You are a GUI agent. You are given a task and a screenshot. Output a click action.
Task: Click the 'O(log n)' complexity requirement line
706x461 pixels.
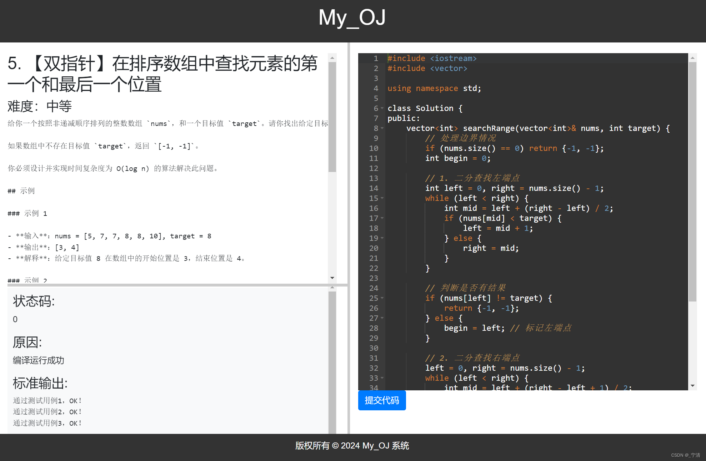113,168
